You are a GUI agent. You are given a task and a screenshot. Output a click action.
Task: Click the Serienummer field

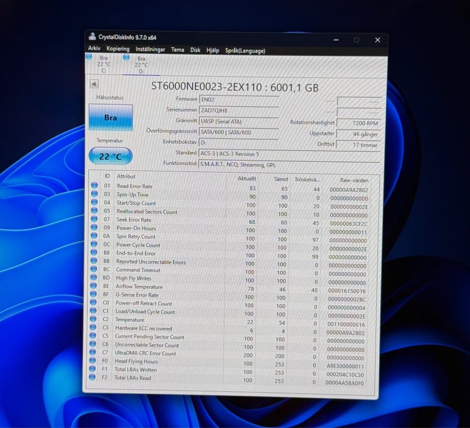tap(239, 110)
